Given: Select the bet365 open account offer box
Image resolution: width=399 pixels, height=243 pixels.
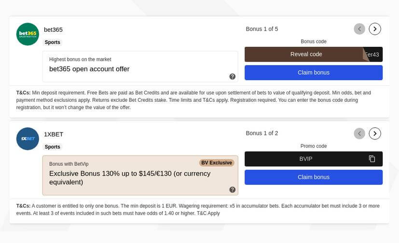Looking at the screenshot, I should coord(140,67).
